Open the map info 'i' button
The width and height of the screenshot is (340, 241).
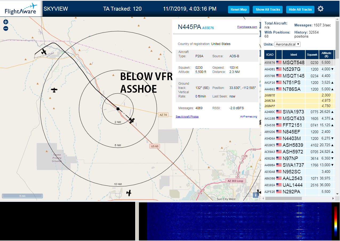(255, 195)
